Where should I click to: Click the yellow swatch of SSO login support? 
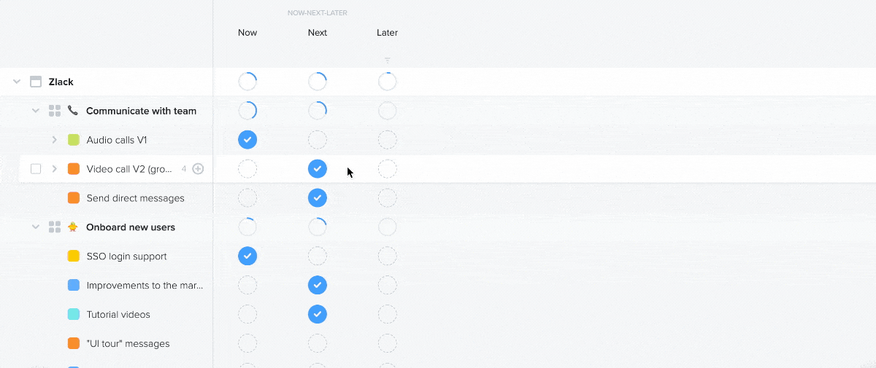point(74,257)
